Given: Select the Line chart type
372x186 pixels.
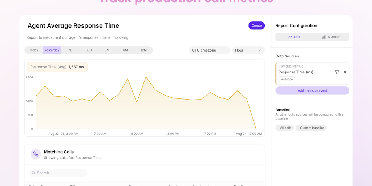Looking at the screenshot, I should tap(294, 37).
